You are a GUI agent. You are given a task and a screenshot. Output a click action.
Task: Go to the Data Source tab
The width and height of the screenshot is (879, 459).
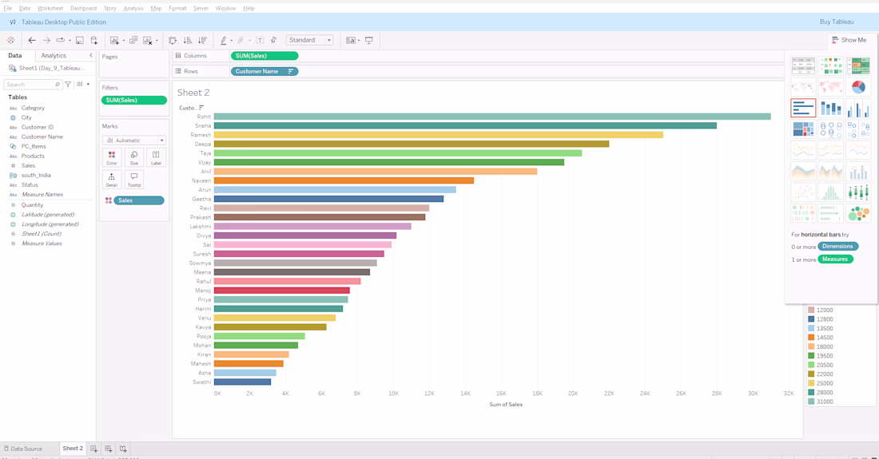[x=23, y=449]
